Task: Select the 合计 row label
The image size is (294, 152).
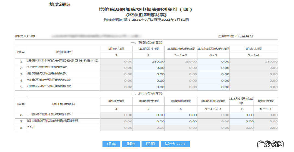Action: click(x=31, y=127)
